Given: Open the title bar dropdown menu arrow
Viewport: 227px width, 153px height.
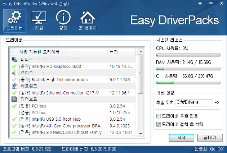Looking at the screenshot, I should (x=200, y=3).
